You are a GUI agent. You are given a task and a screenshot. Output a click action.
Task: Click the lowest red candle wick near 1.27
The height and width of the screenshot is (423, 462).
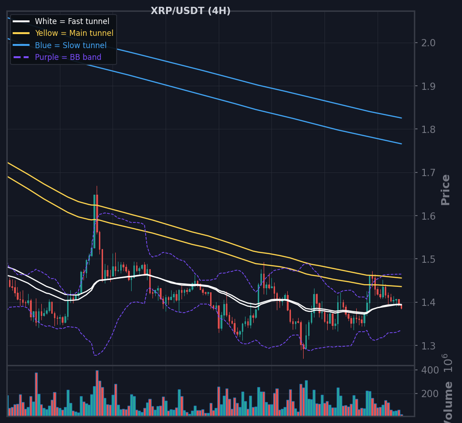(x=303, y=354)
